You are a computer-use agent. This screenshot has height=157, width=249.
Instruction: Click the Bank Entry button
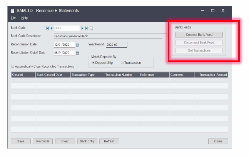pos(87,141)
